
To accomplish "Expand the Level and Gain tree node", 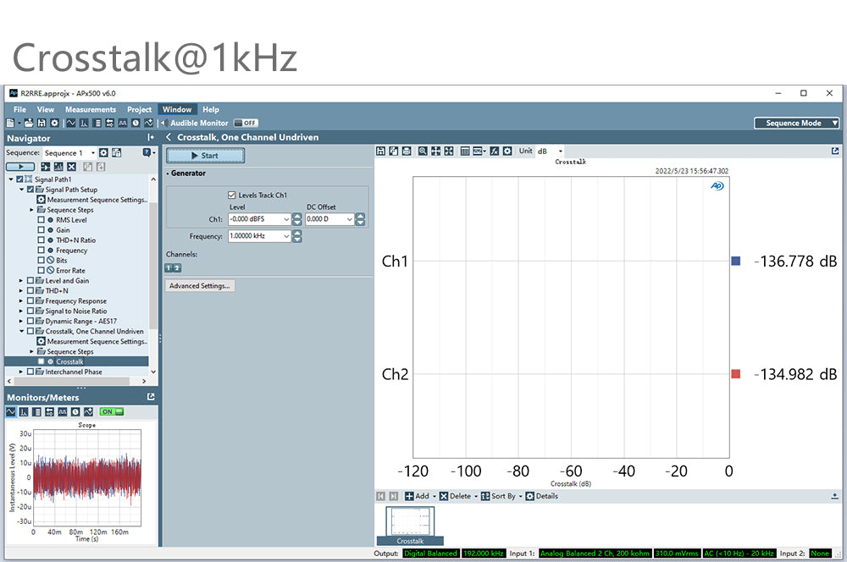I will click(21, 281).
